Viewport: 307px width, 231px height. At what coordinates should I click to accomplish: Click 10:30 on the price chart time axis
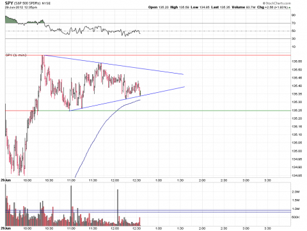tap(49, 180)
